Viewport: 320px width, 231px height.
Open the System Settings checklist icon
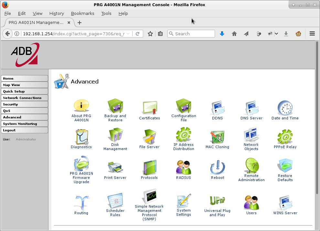click(x=184, y=200)
